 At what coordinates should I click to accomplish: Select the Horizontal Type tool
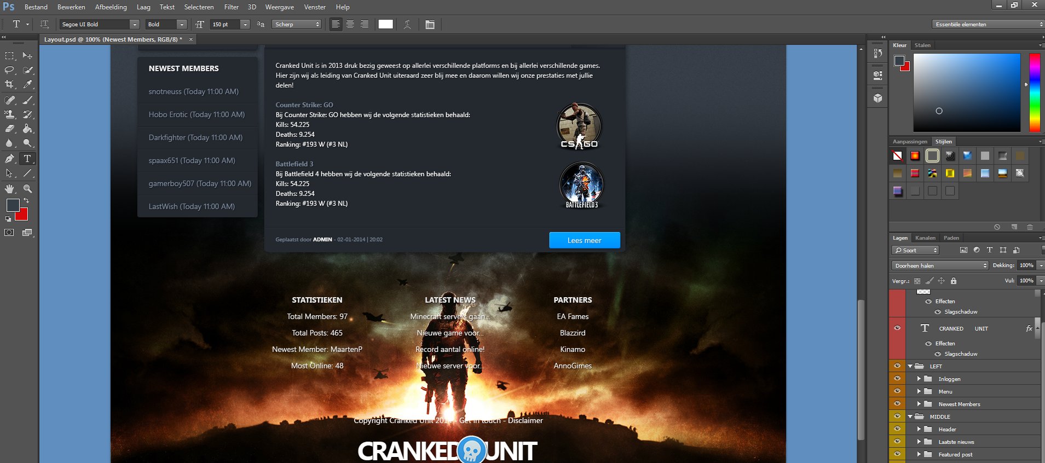(27, 159)
